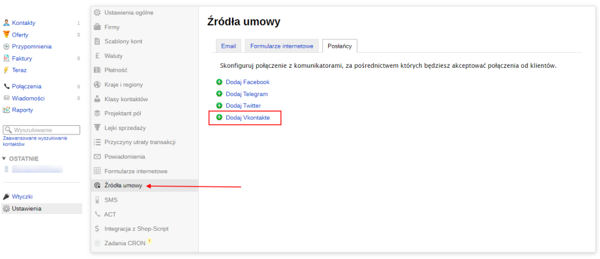Click the Przypomnienia clock icon
The width and height of the screenshot is (600, 259).
click(x=6, y=47)
